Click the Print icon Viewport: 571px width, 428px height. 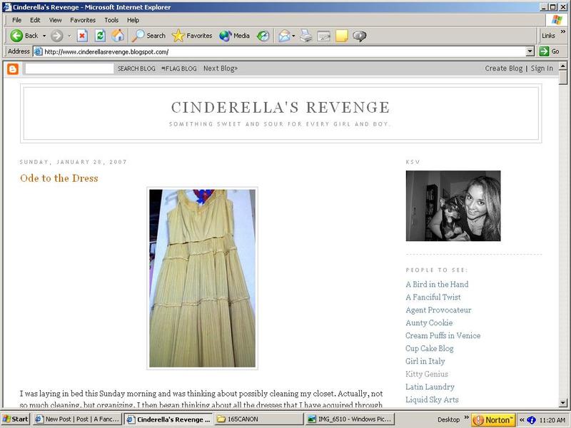click(x=306, y=35)
